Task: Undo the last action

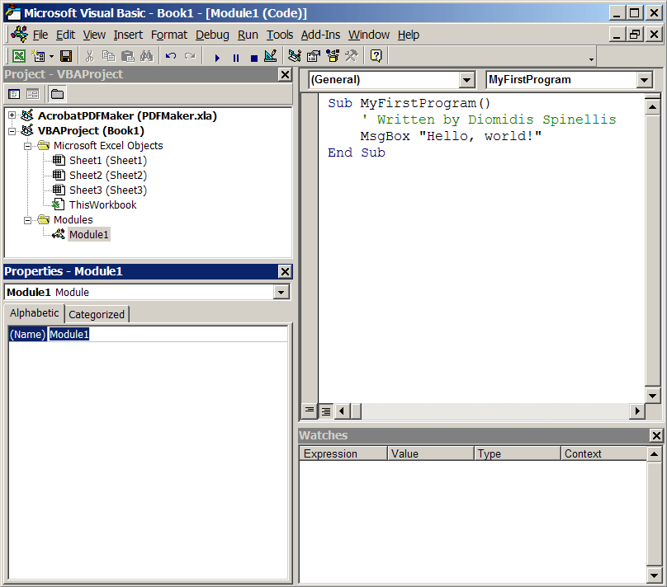Action: tap(171, 56)
